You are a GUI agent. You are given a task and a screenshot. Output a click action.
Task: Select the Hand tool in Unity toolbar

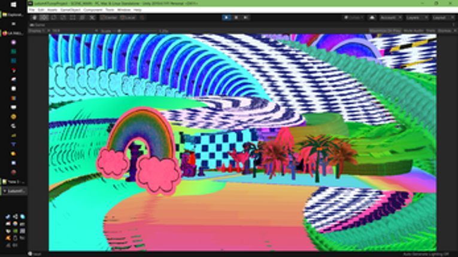tap(35, 17)
